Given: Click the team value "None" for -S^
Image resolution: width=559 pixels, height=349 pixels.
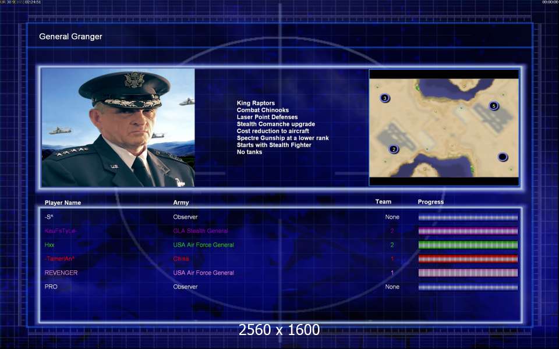Looking at the screenshot, I should click(392, 217).
